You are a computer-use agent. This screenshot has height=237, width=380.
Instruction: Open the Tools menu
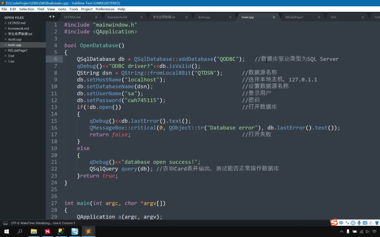click(74, 9)
